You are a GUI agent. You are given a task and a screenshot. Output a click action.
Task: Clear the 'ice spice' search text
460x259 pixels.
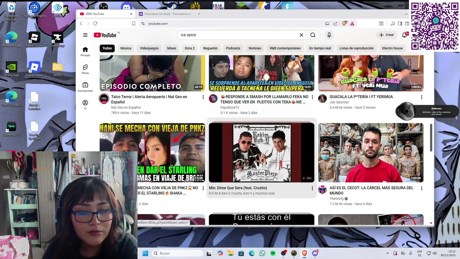coord(301,35)
